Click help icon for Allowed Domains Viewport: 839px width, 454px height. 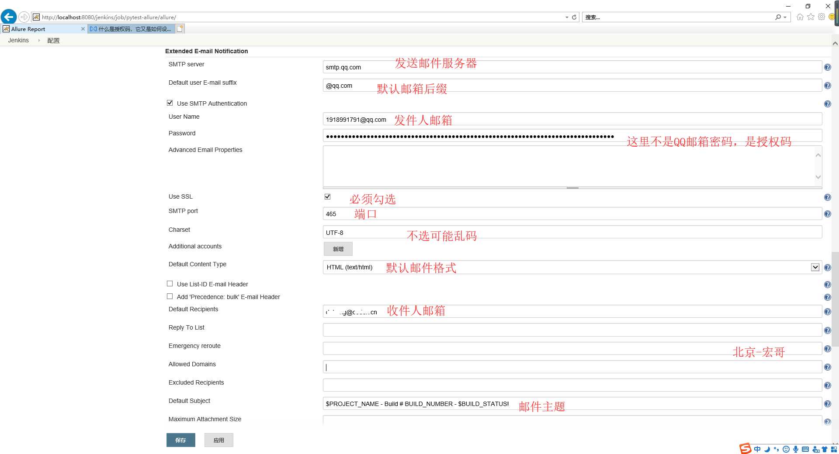click(x=827, y=367)
